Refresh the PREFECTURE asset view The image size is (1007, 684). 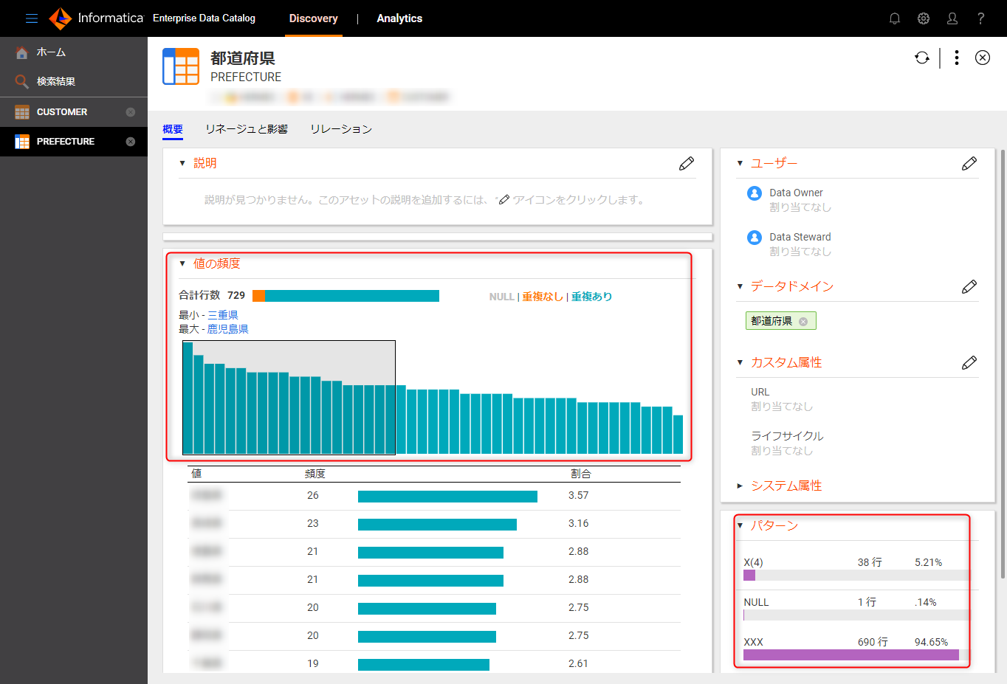[x=922, y=58]
